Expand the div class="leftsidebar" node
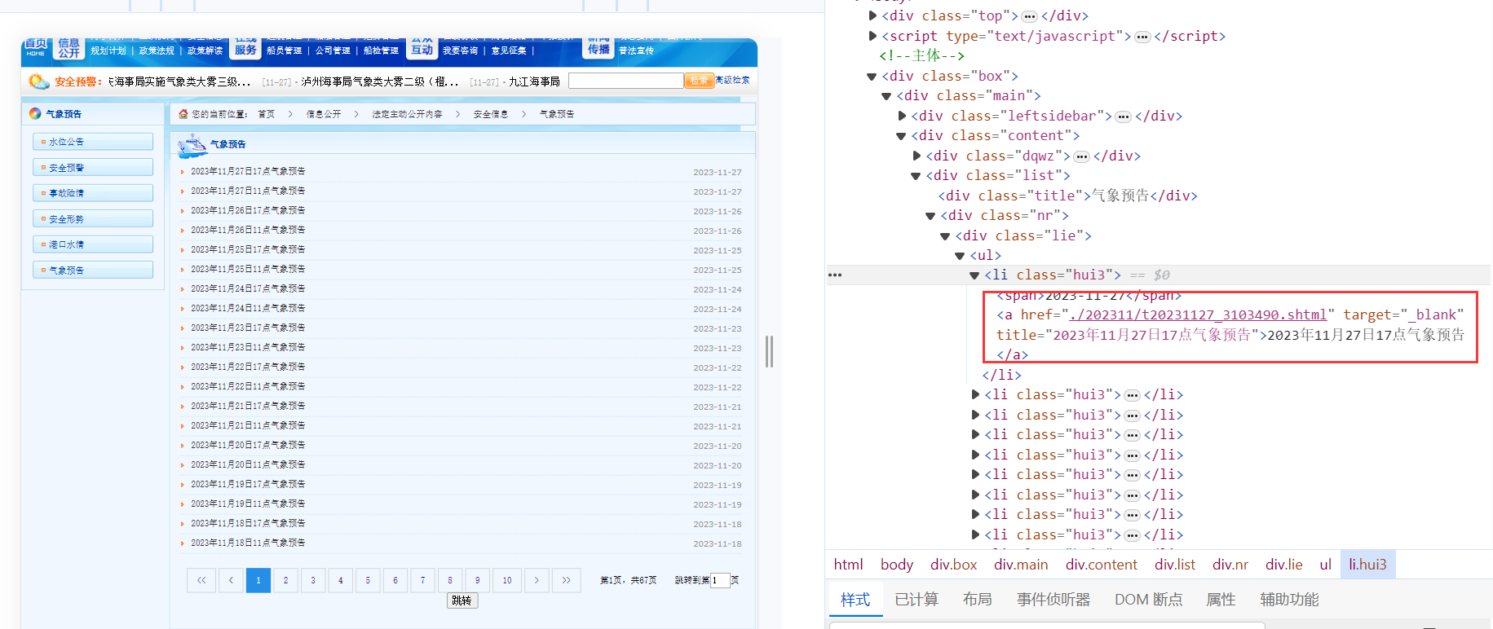Viewport: 1493px width, 629px height. (902, 117)
